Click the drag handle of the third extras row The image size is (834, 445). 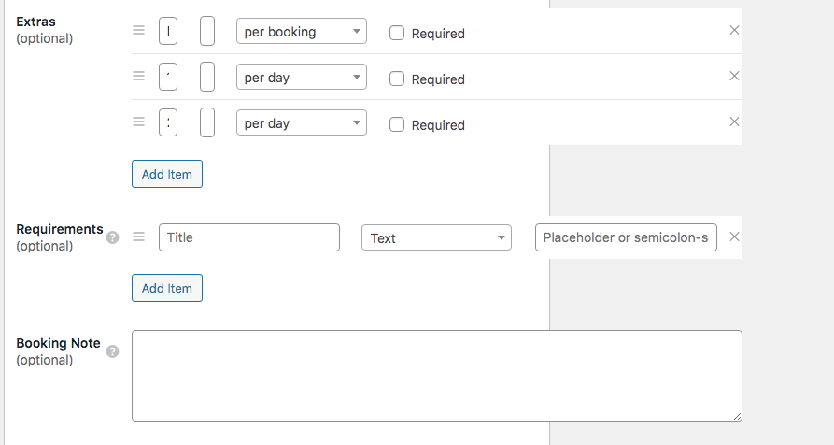click(x=139, y=122)
